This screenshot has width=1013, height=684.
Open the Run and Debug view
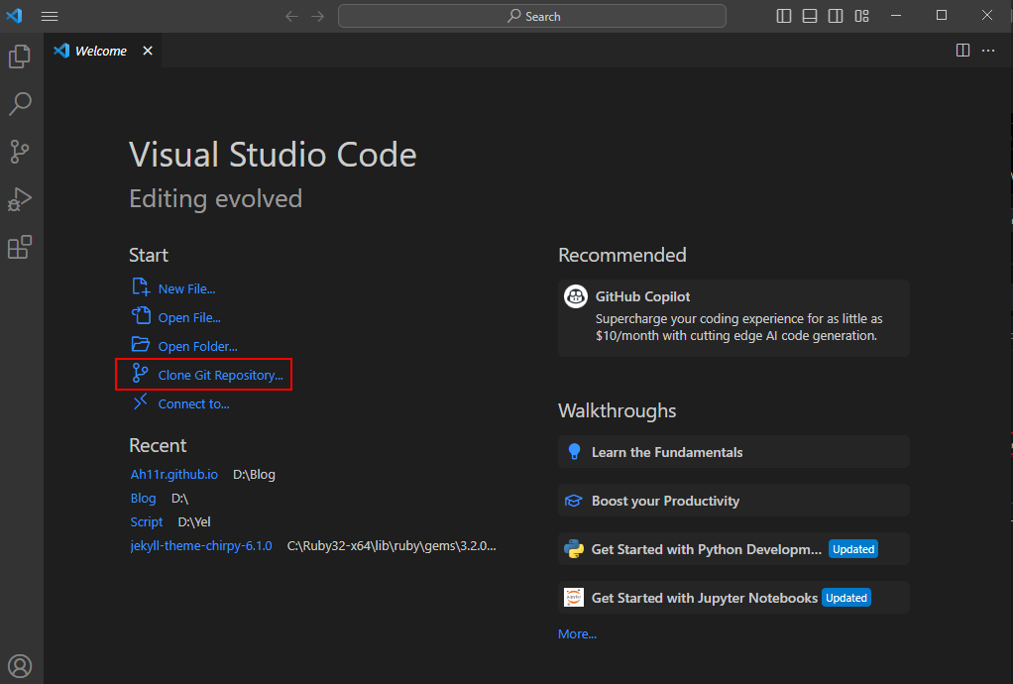[x=20, y=199]
